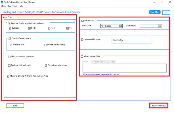This screenshot has height=113, width=174.
Task: Switch to the BCC filter tab
Action: tap(103, 62)
